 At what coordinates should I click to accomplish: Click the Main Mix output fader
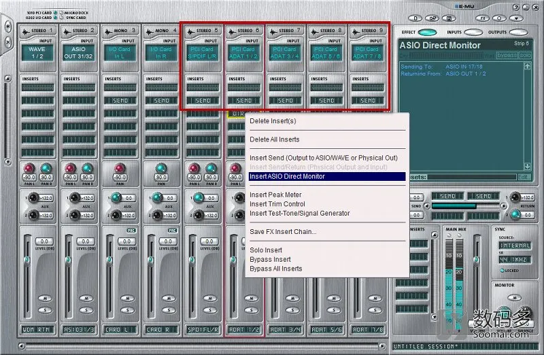pos(477,260)
